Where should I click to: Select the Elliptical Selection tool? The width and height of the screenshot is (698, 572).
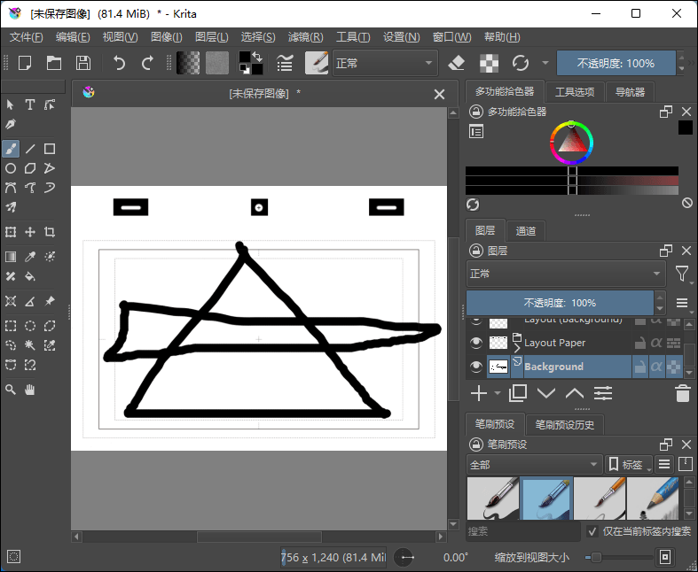tap(30, 326)
